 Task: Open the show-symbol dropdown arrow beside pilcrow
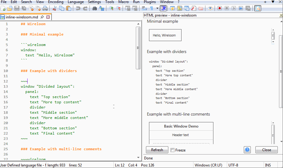click(x=157, y=8)
